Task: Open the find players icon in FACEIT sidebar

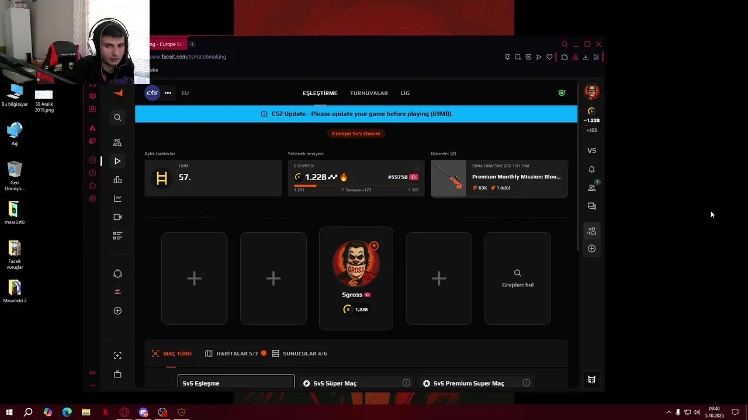Action: tap(117, 142)
